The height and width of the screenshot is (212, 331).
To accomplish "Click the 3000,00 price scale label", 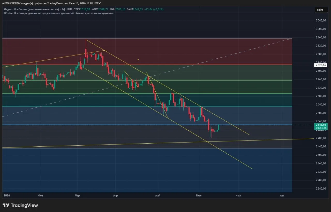I will 321,29.
